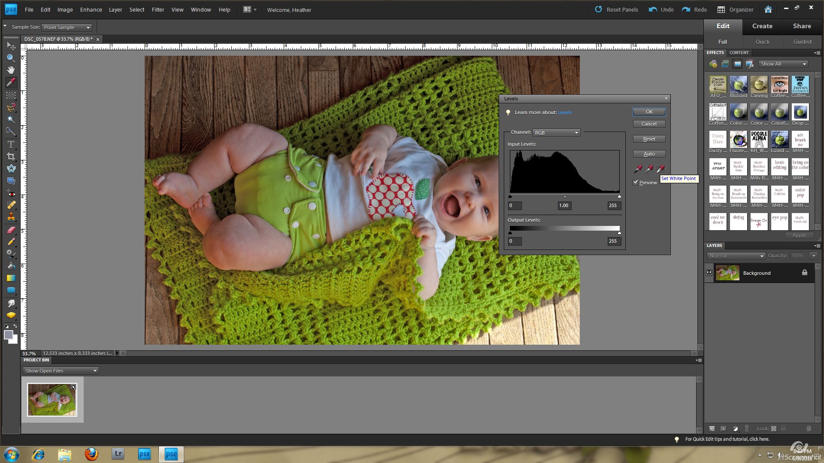The height and width of the screenshot is (463, 824).
Task: Select the Eraser tool
Action: 11,230
